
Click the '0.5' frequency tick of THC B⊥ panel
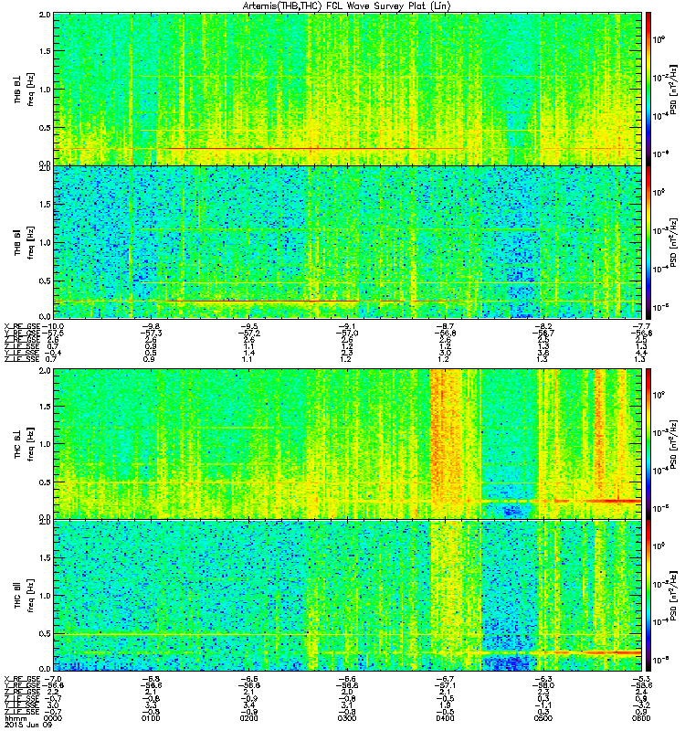tap(45, 482)
